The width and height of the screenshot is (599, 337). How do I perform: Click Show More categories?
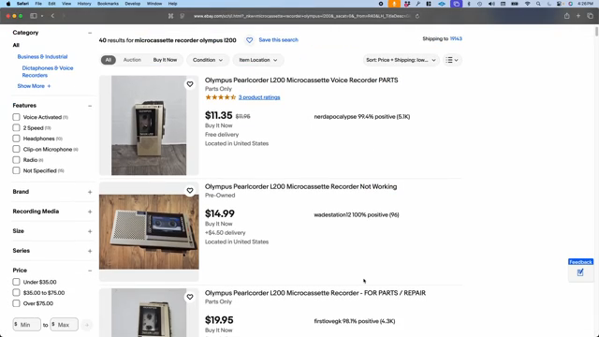point(34,86)
